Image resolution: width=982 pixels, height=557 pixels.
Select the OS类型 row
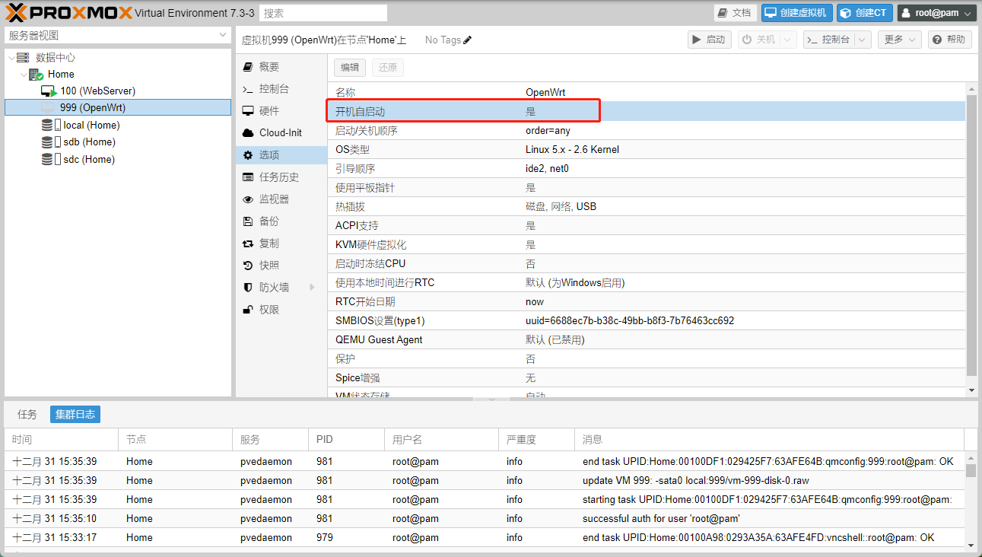pyautogui.click(x=648, y=149)
